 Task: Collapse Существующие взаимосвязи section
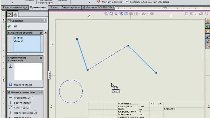tap(41, 58)
